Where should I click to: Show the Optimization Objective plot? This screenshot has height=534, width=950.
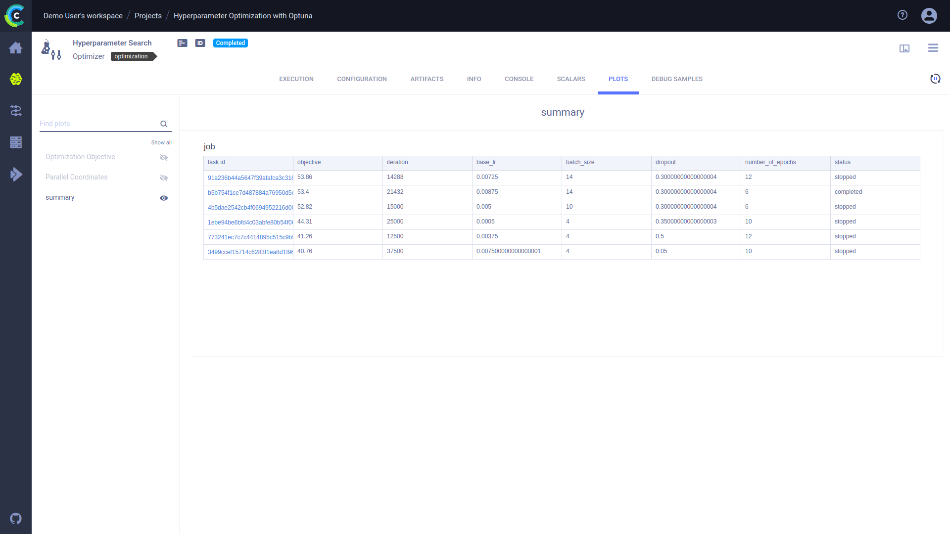pyautogui.click(x=164, y=158)
